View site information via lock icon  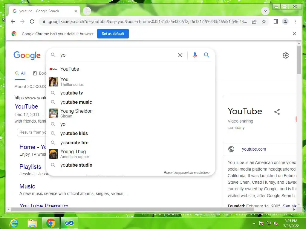coord(44,21)
